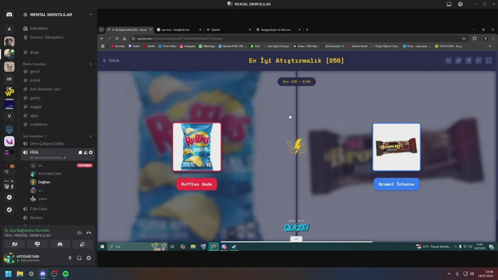This screenshot has width=498, height=280.
Task: Open File Explorer from the Windows taskbar
Action: point(20,274)
